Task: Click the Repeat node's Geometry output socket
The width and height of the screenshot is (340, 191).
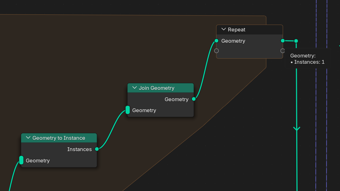Action: pos(282,41)
